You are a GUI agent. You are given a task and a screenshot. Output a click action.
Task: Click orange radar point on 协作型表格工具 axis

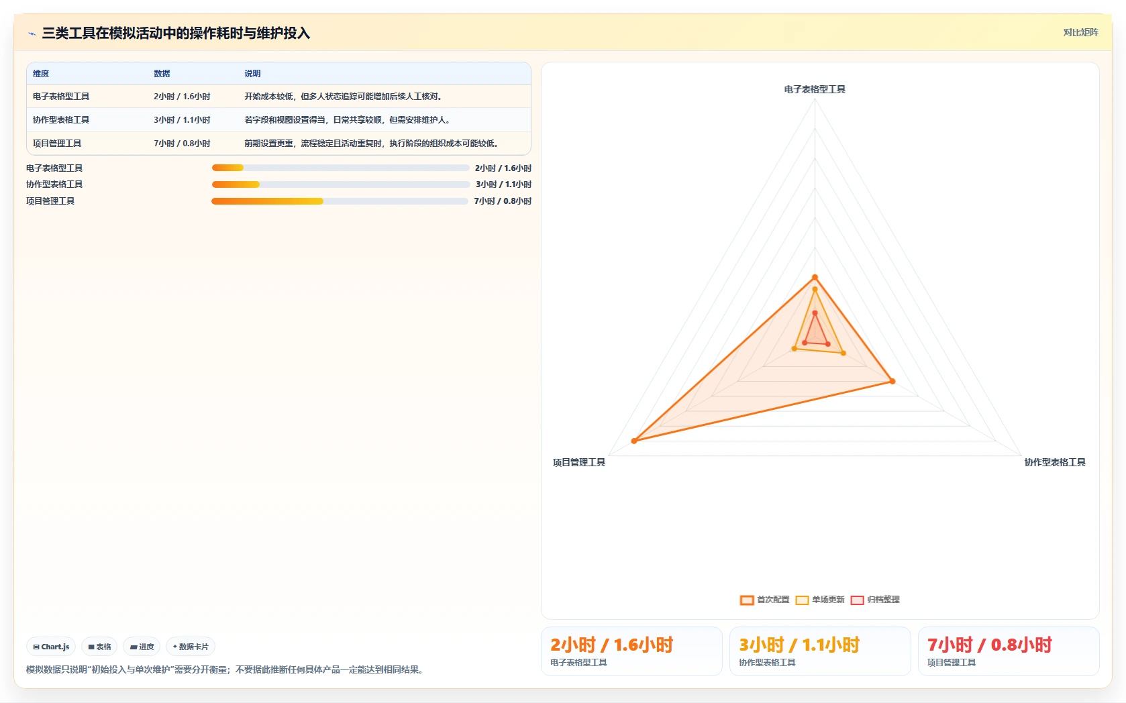tap(892, 382)
